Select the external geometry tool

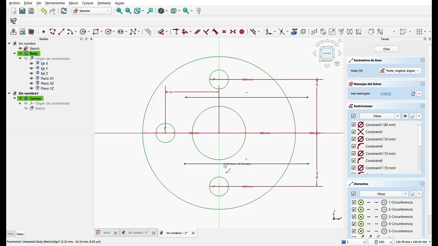(294, 32)
